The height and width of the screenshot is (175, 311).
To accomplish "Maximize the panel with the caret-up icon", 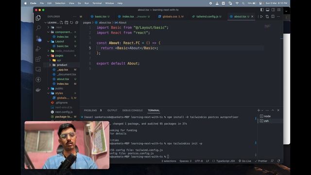I will (273, 110).
